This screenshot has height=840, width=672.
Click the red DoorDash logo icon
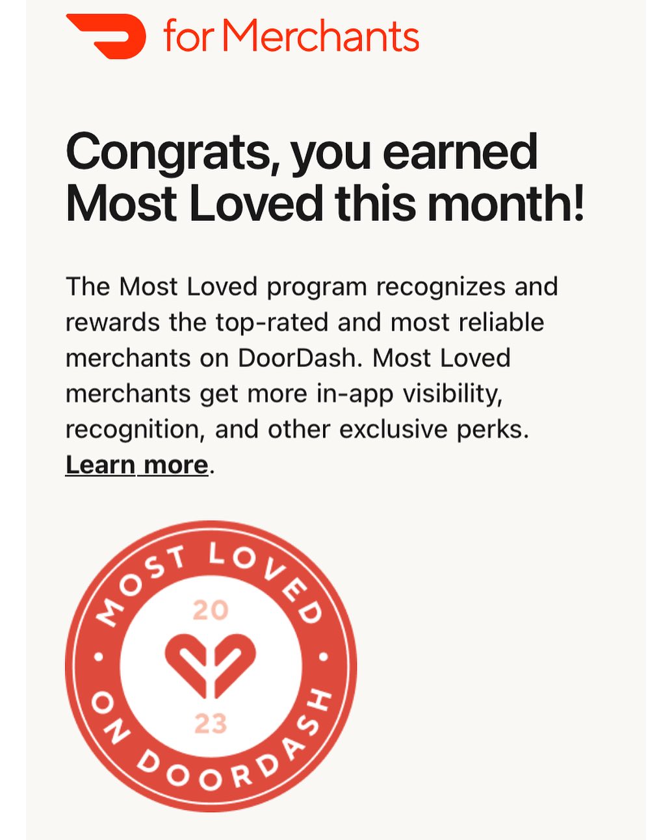[x=106, y=36]
